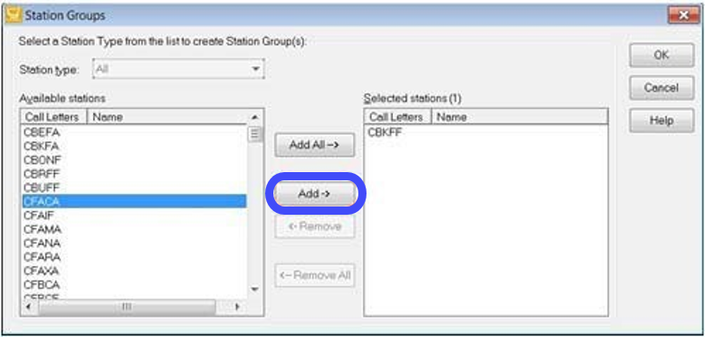Click Available stations scroll up arrow
Screen dimensions: 705x337
click(255, 118)
